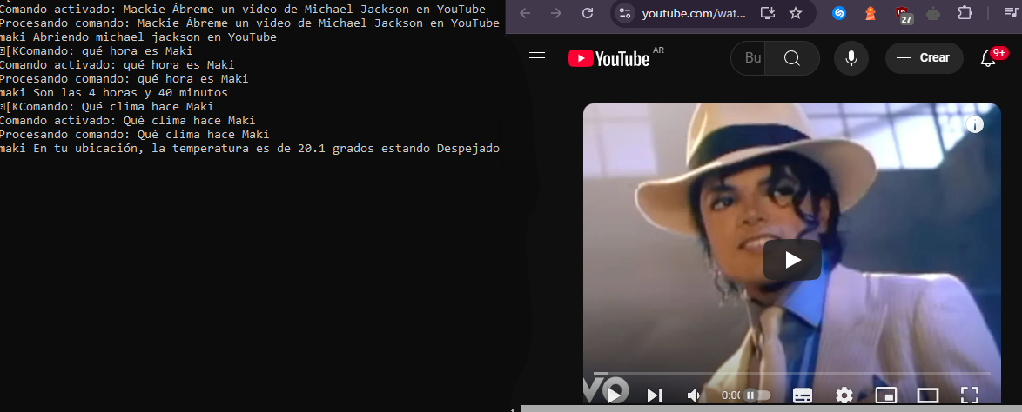Screen dimensions: 1022x412
Task: Open YouTube notifications bell
Action: click(x=989, y=58)
